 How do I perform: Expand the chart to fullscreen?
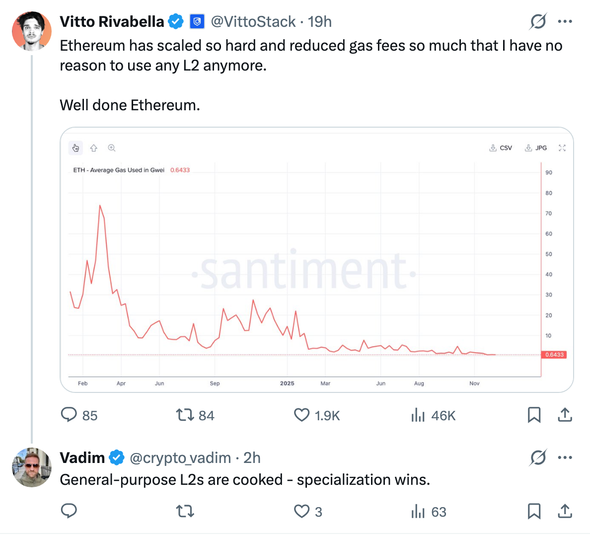tap(562, 148)
